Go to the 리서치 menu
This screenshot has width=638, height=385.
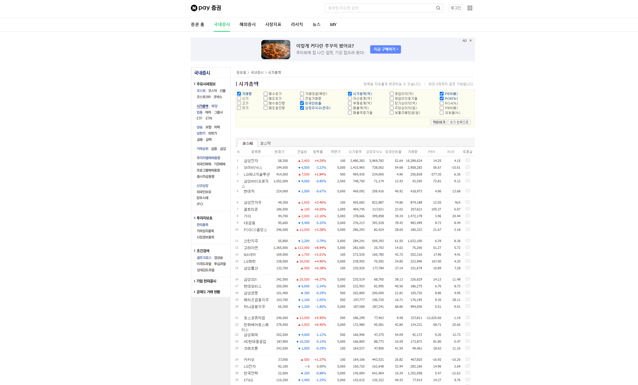297,25
